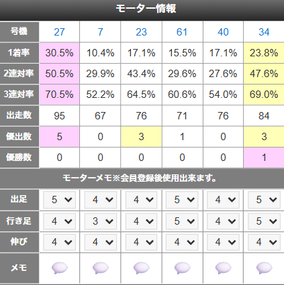Screen dimensions: 284x285
Task: Open motor number 61 link
Action: click(x=182, y=32)
